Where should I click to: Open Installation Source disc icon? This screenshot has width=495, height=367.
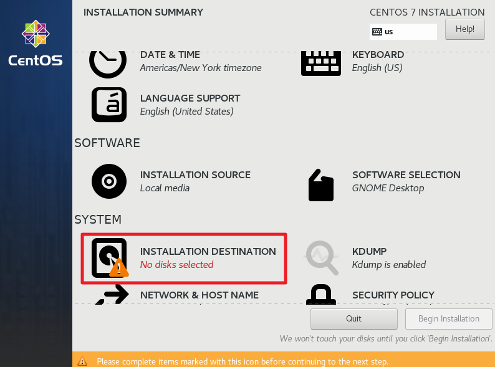pyautogui.click(x=109, y=181)
